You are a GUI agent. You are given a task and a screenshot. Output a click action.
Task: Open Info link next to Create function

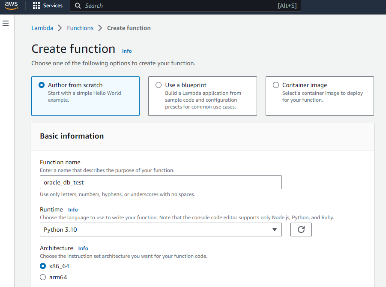click(x=127, y=51)
